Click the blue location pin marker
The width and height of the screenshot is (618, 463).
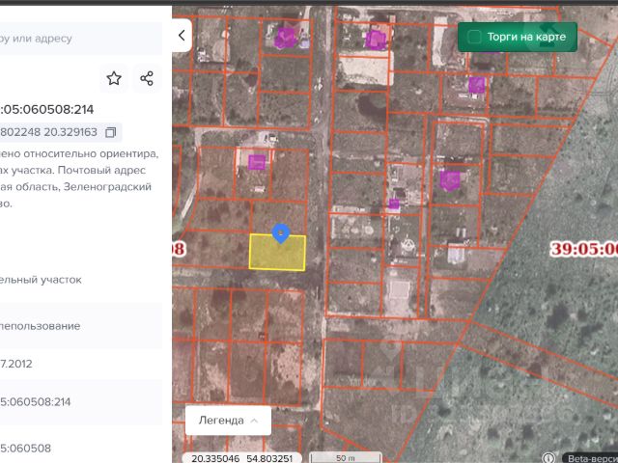pyautogui.click(x=280, y=232)
